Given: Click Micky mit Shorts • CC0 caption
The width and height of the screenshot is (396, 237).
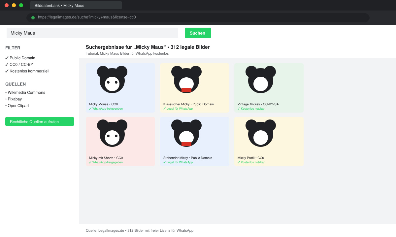Looking at the screenshot, I should coord(106,158).
